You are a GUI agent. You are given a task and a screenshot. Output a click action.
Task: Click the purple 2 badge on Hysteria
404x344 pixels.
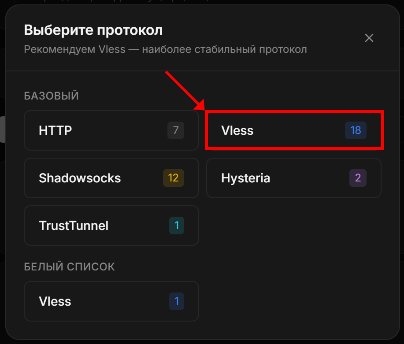358,178
